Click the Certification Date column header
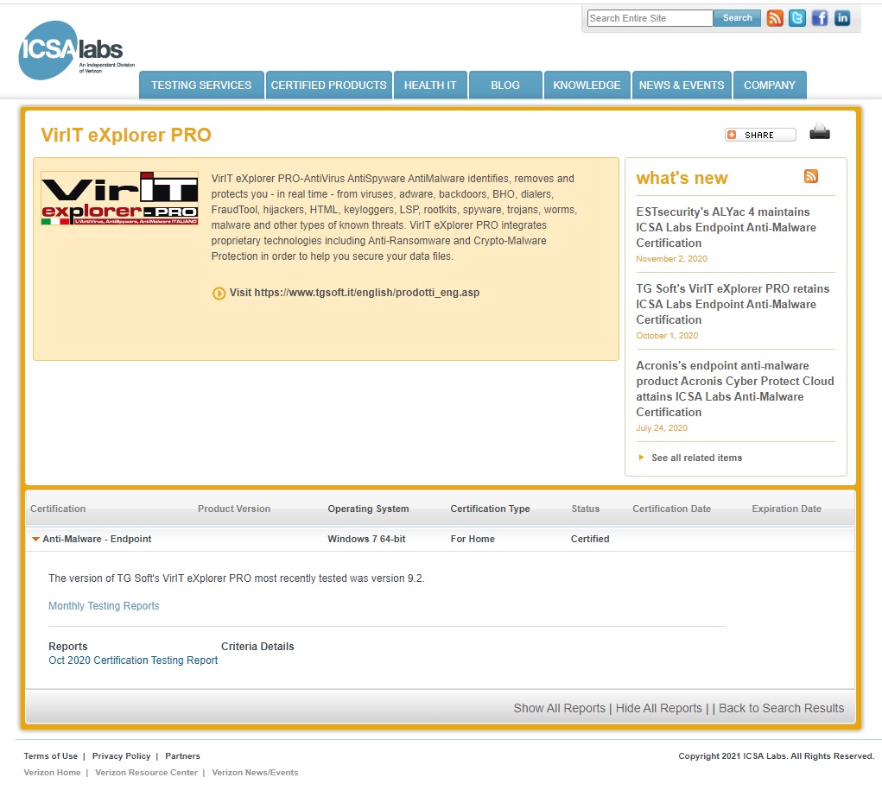This screenshot has width=882, height=790. point(671,509)
